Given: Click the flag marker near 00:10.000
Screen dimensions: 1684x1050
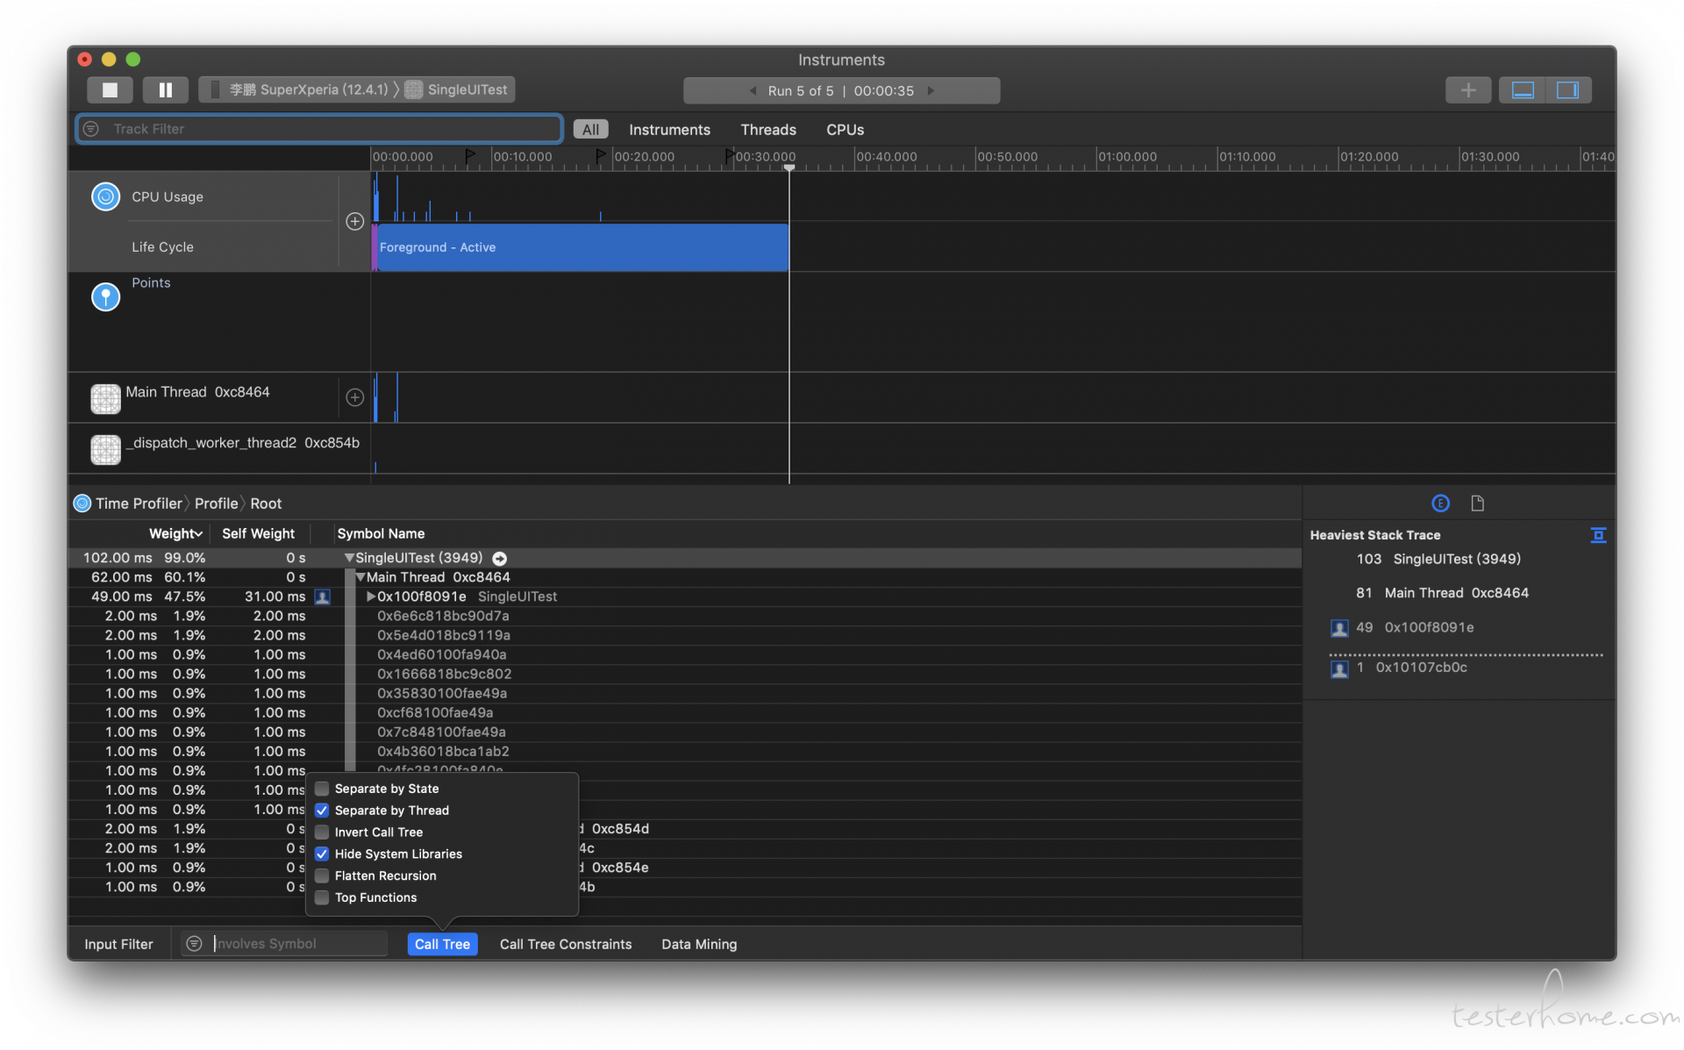Looking at the screenshot, I should click(x=469, y=156).
